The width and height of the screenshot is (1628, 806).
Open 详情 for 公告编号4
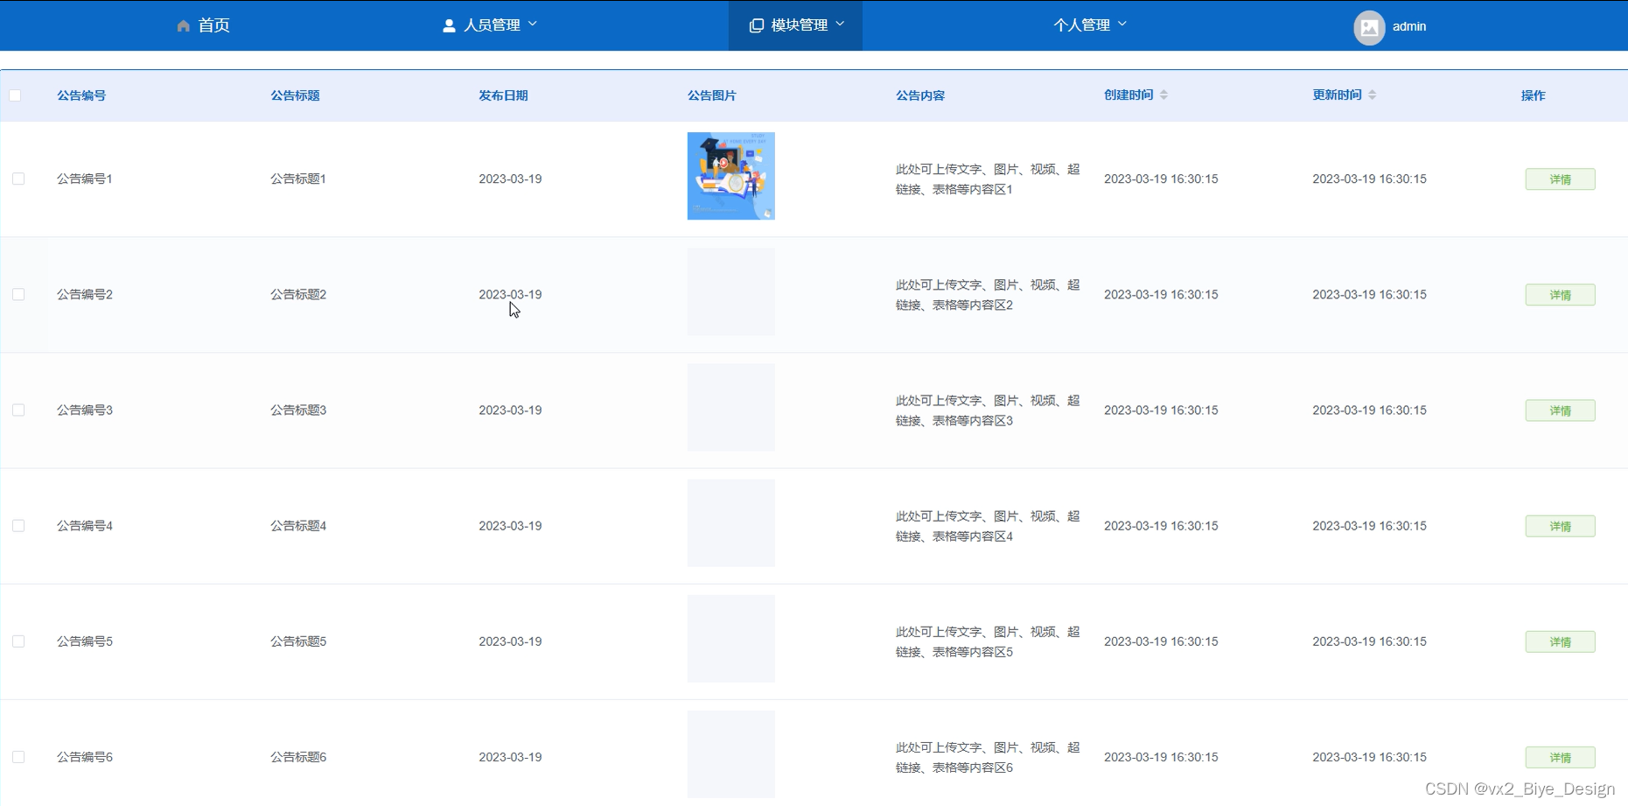point(1560,526)
